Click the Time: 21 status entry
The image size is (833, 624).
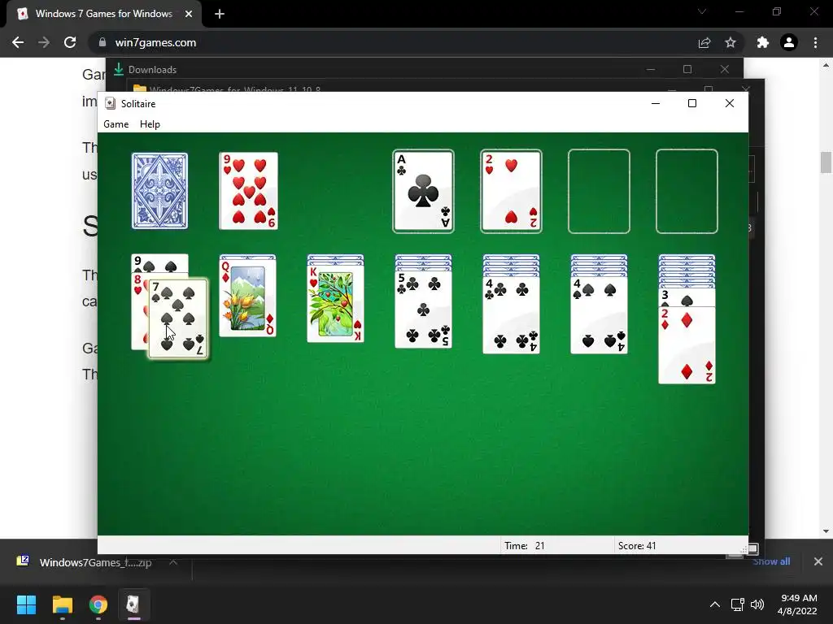point(525,545)
